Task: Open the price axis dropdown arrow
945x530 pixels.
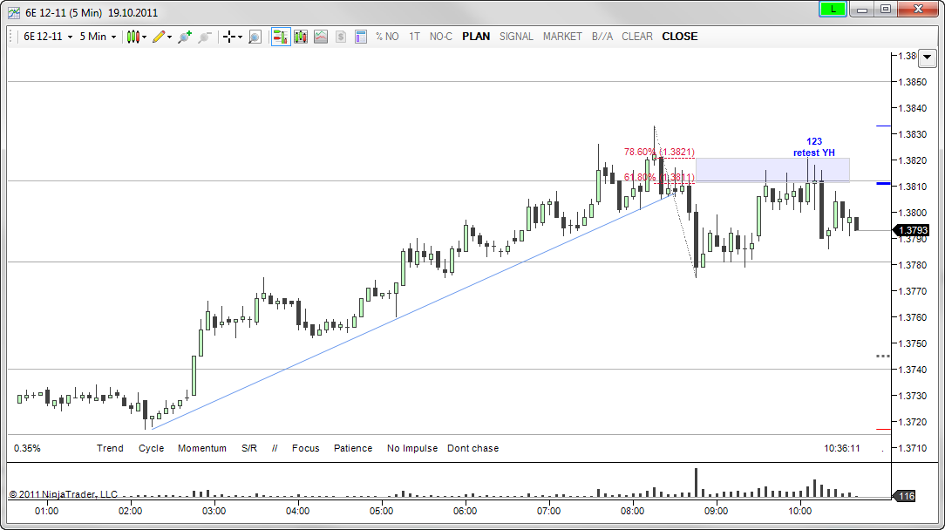Action: (927, 58)
